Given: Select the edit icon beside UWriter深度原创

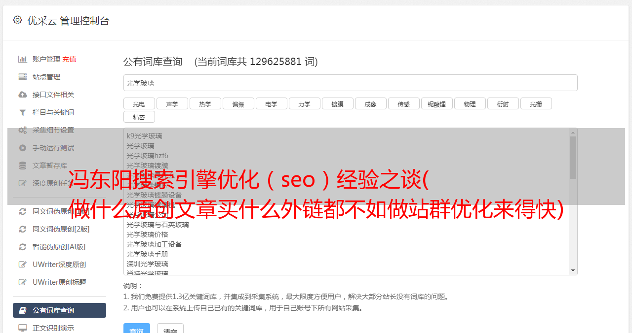Looking at the screenshot, I should pos(23,265).
